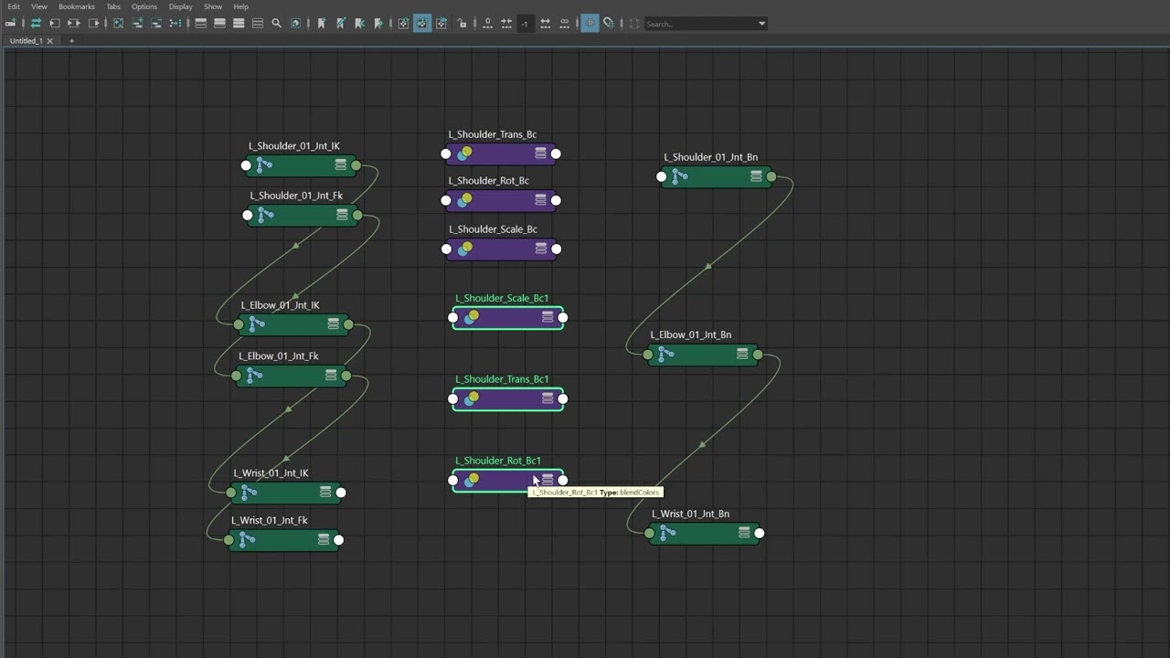Click the output port of L_Shoulder_Rot_Bc1

562,480
